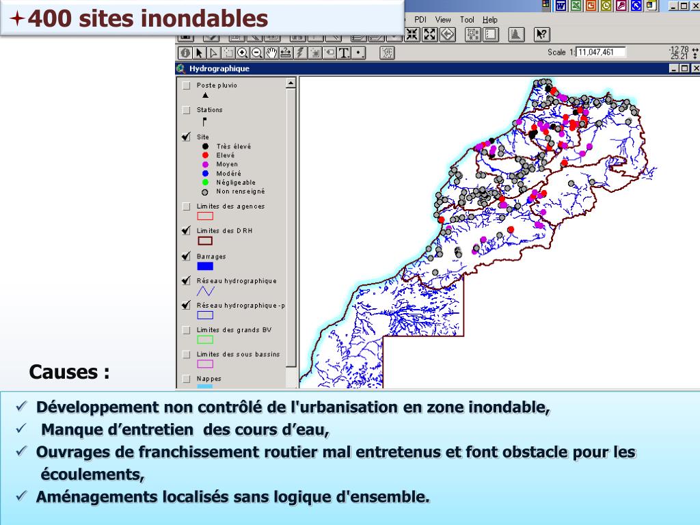Turn on the Stations theme checkbox
The width and height of the screenshot is (700, 525).
coord(187,110)
